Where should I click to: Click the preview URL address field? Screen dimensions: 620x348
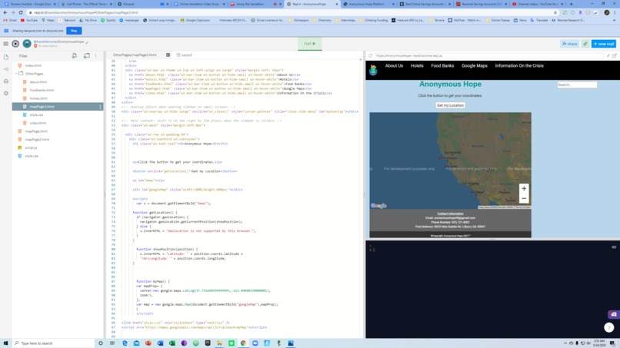(x=489, y=56)
